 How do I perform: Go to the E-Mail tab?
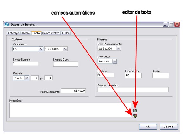pyautogui.click(x=65, y=33)
